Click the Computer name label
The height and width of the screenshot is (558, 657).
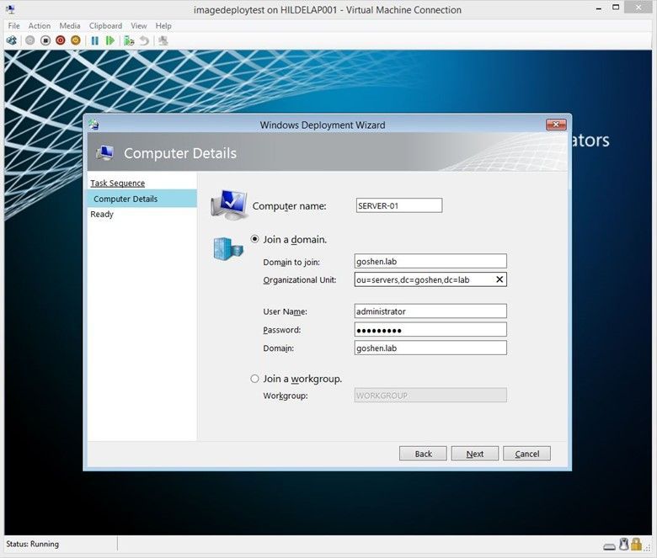click(x=289, y=206)
